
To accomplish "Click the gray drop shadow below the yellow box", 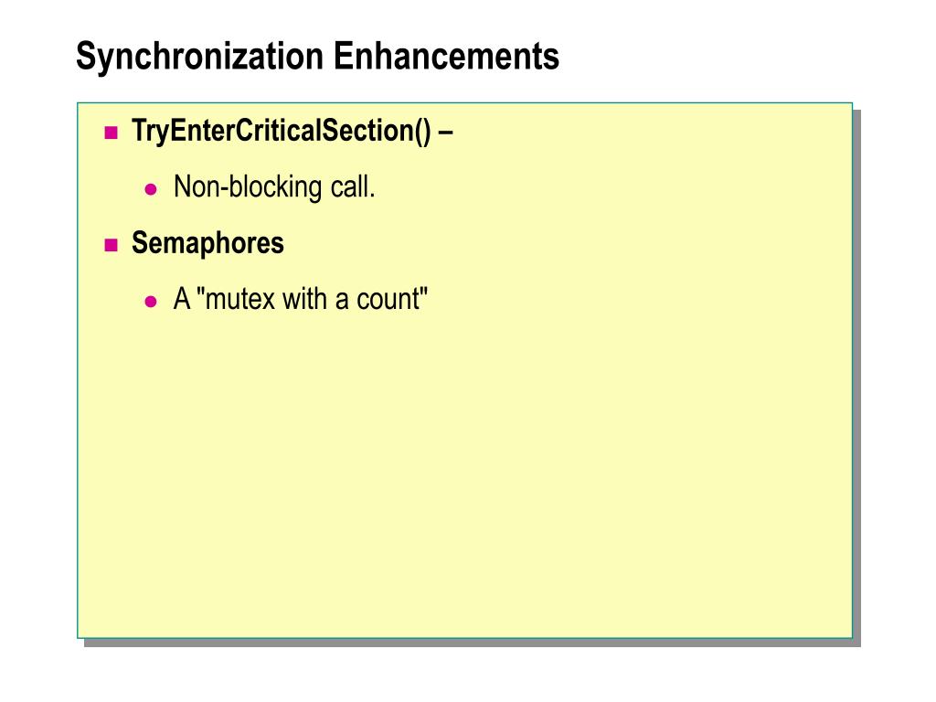I will 472,643.
